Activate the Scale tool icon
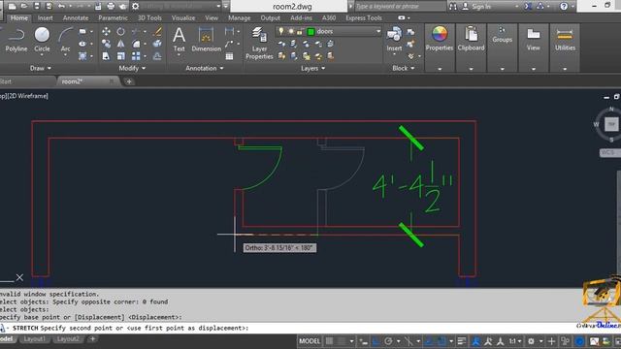Screen dimensions: 621x349 coord(120,56)
